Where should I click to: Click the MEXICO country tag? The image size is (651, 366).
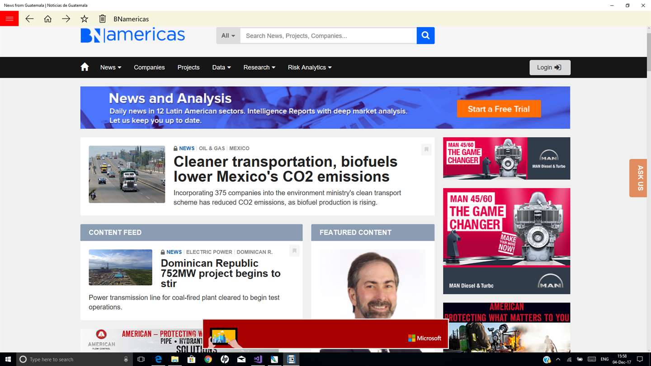click(x=239, y=148)
